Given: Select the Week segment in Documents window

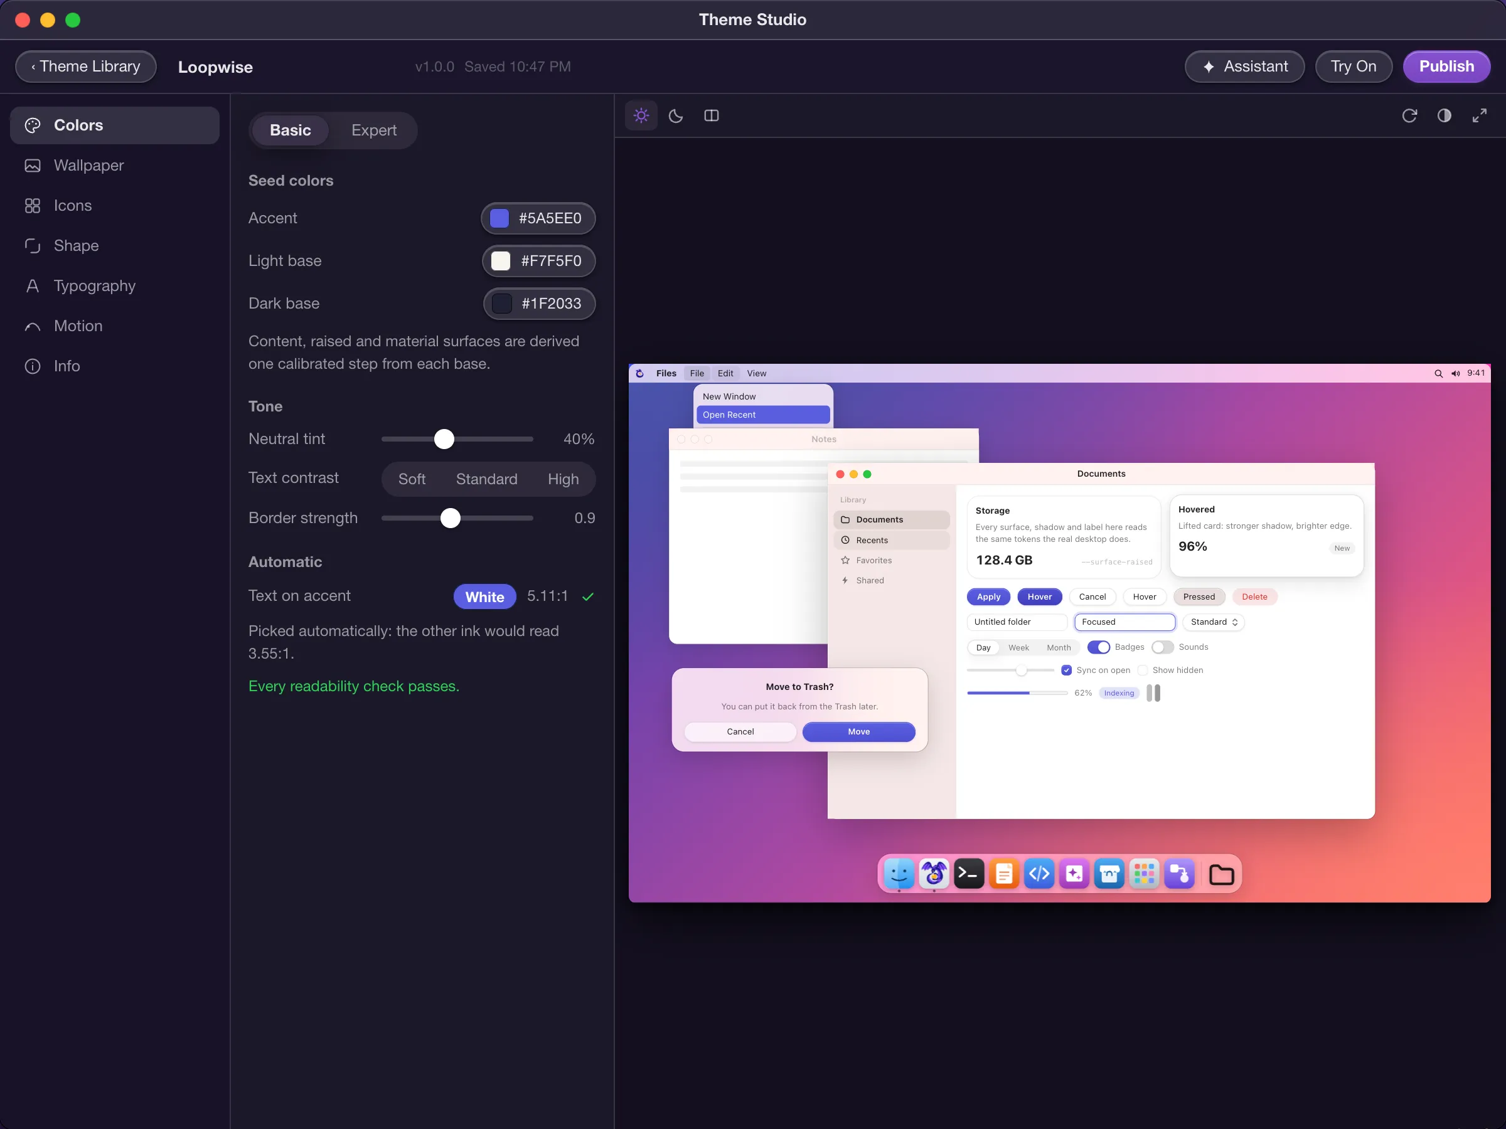Looking at the screenshot, I should 1018,647.
